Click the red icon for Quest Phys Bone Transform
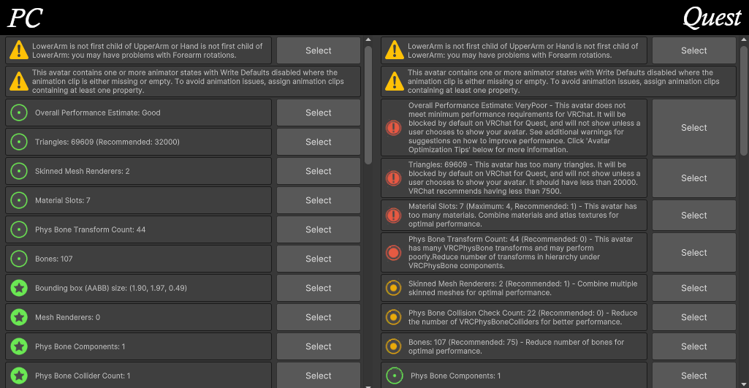The width and height of the screenshot is (749, 388). (394, 253)
